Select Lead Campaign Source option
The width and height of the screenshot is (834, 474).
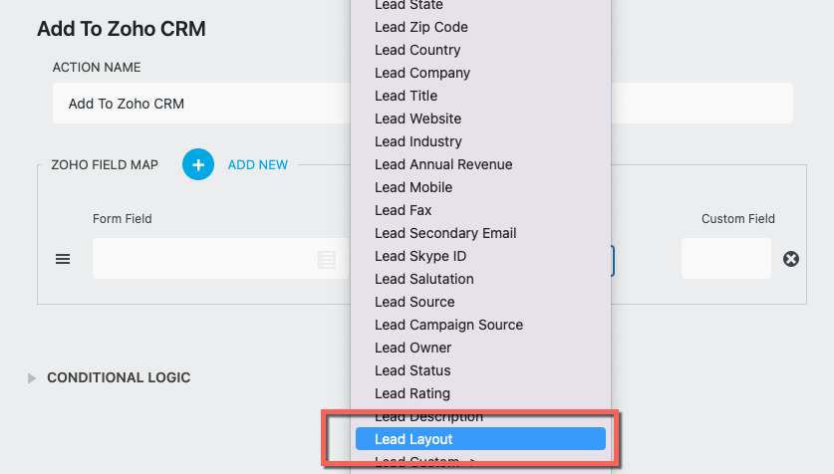click(x=448, y=325)
